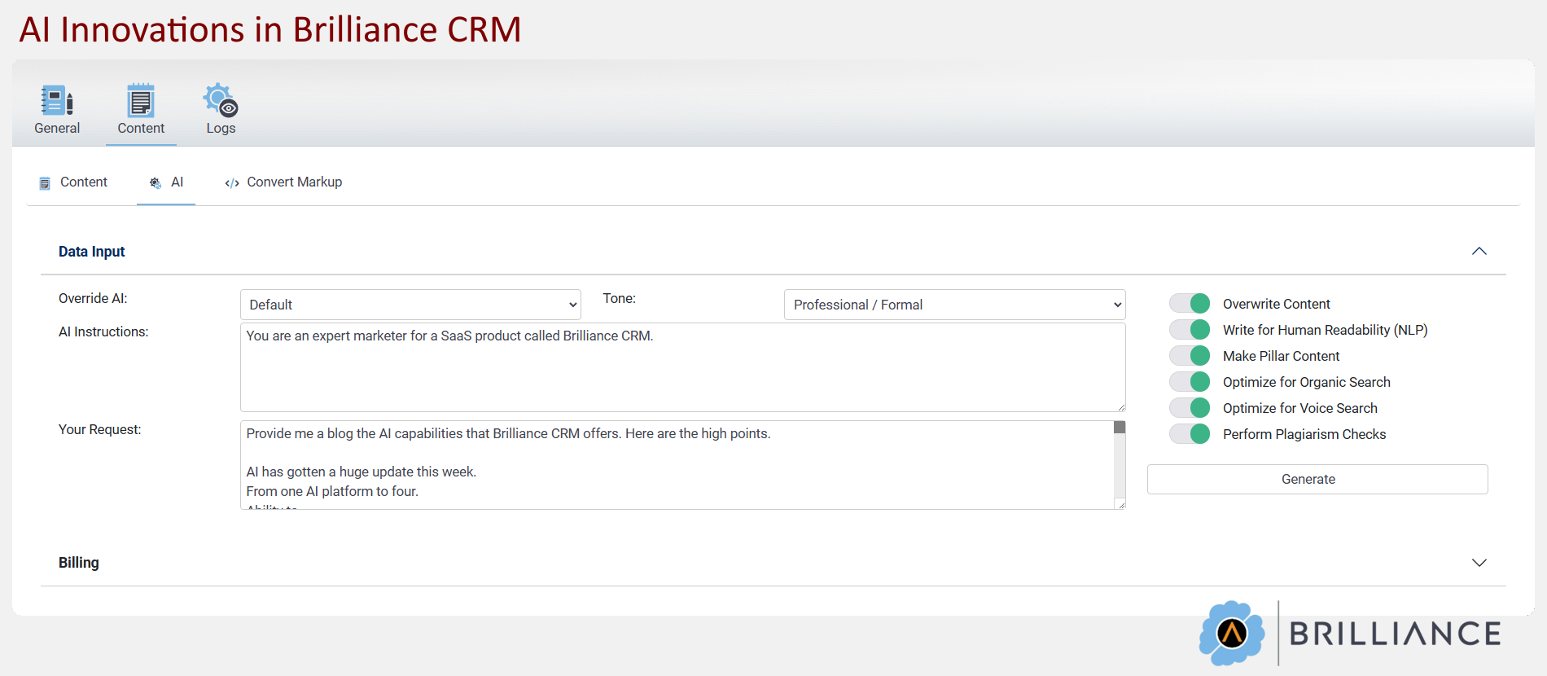Click the Brilliance logo icon

[1232, 633]
